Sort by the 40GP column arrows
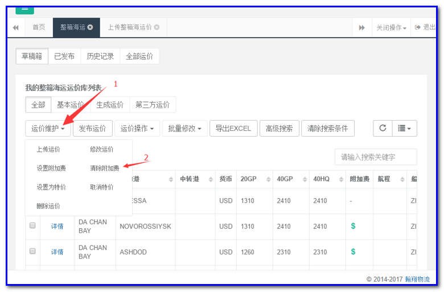This screenshot has height=292, width=444. tap(305, 179)
